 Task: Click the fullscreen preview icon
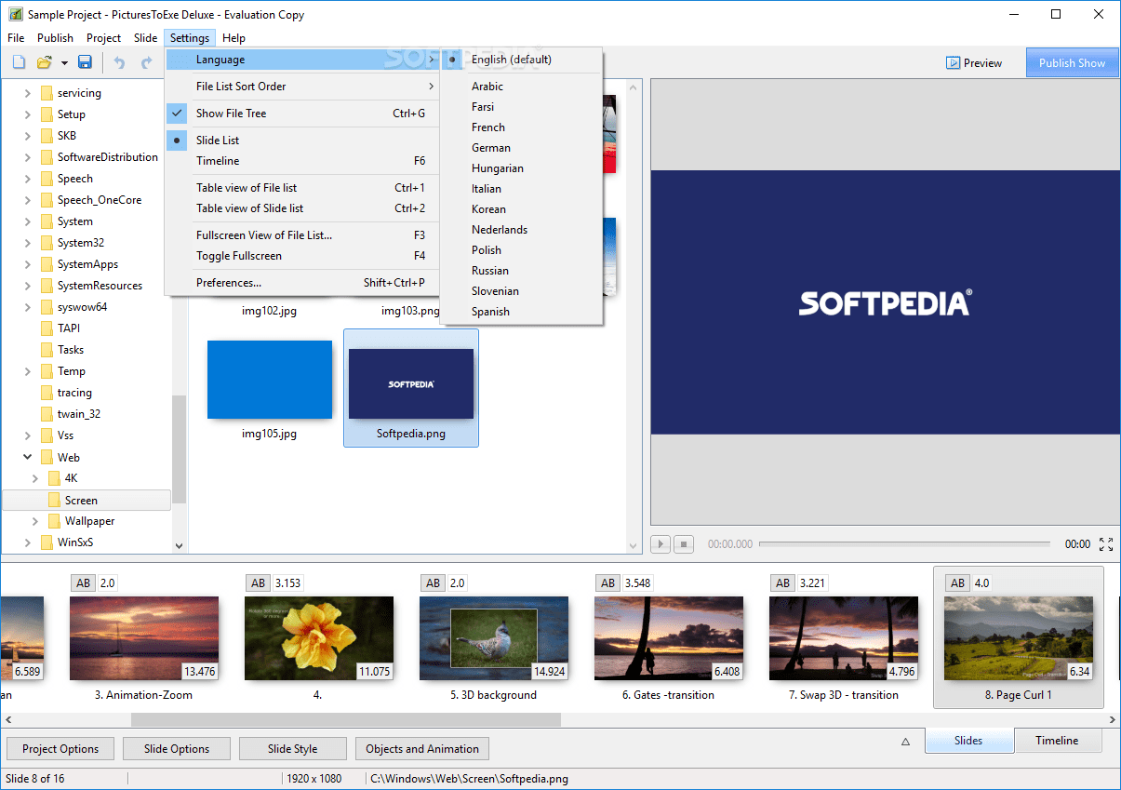point(1106,544)
